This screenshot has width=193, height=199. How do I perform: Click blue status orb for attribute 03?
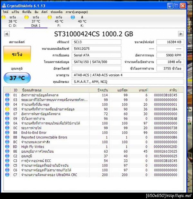pyautogui.click(x=7, y=100)
